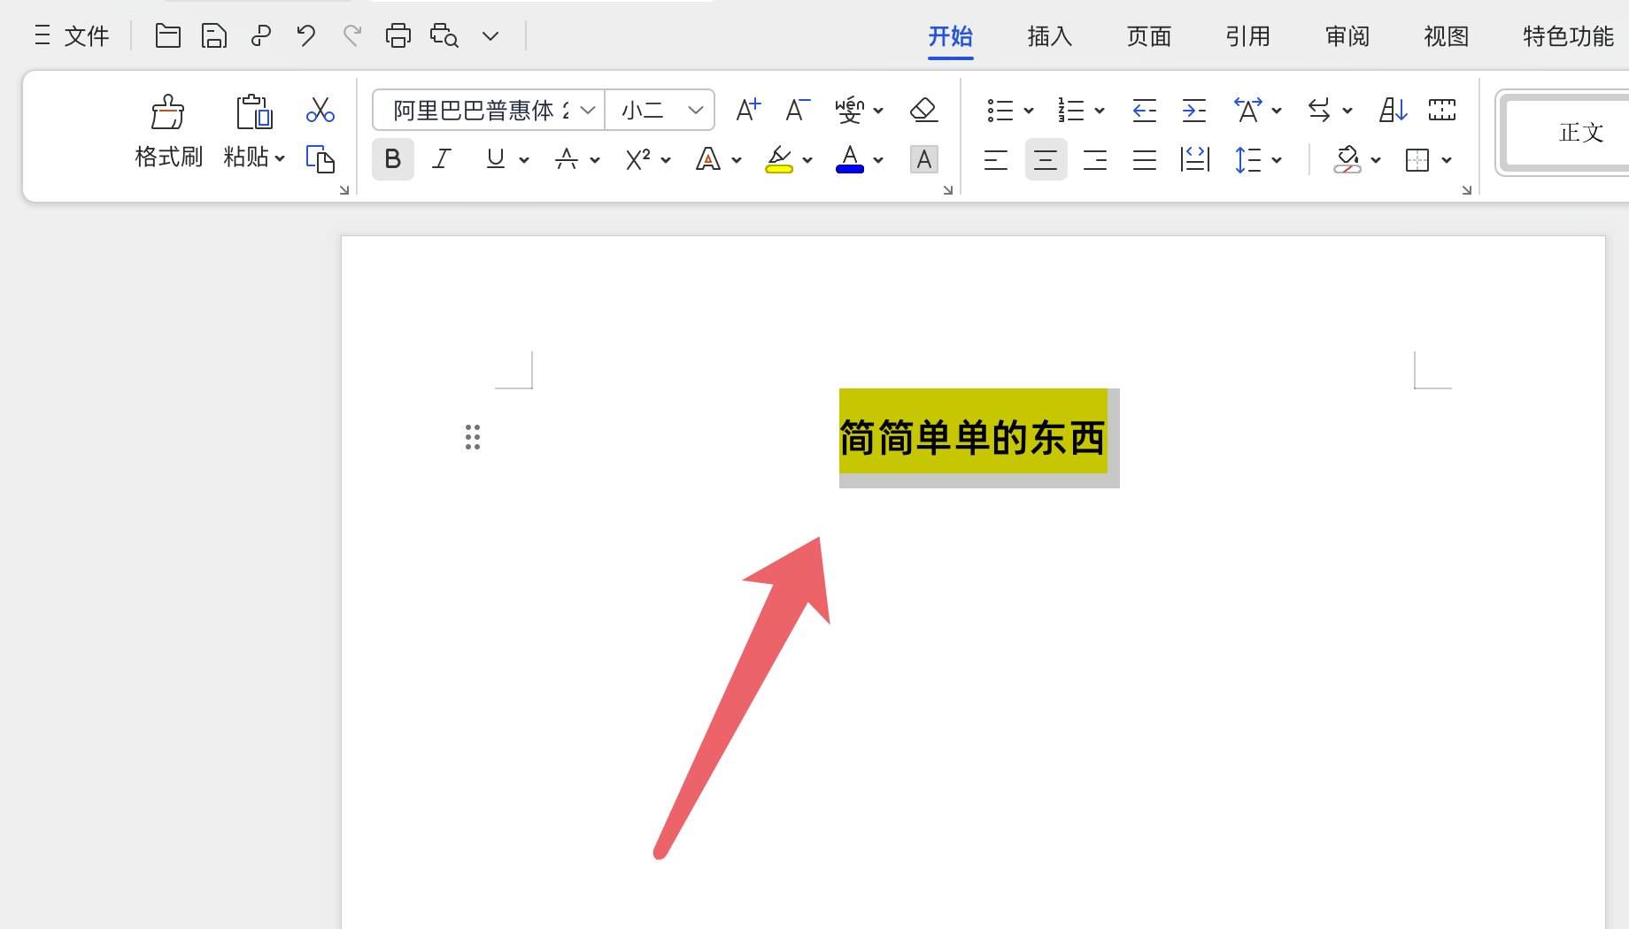Click the 正文 style button
Viewport: 1629px width, 929px height.
pos(1582,133)
